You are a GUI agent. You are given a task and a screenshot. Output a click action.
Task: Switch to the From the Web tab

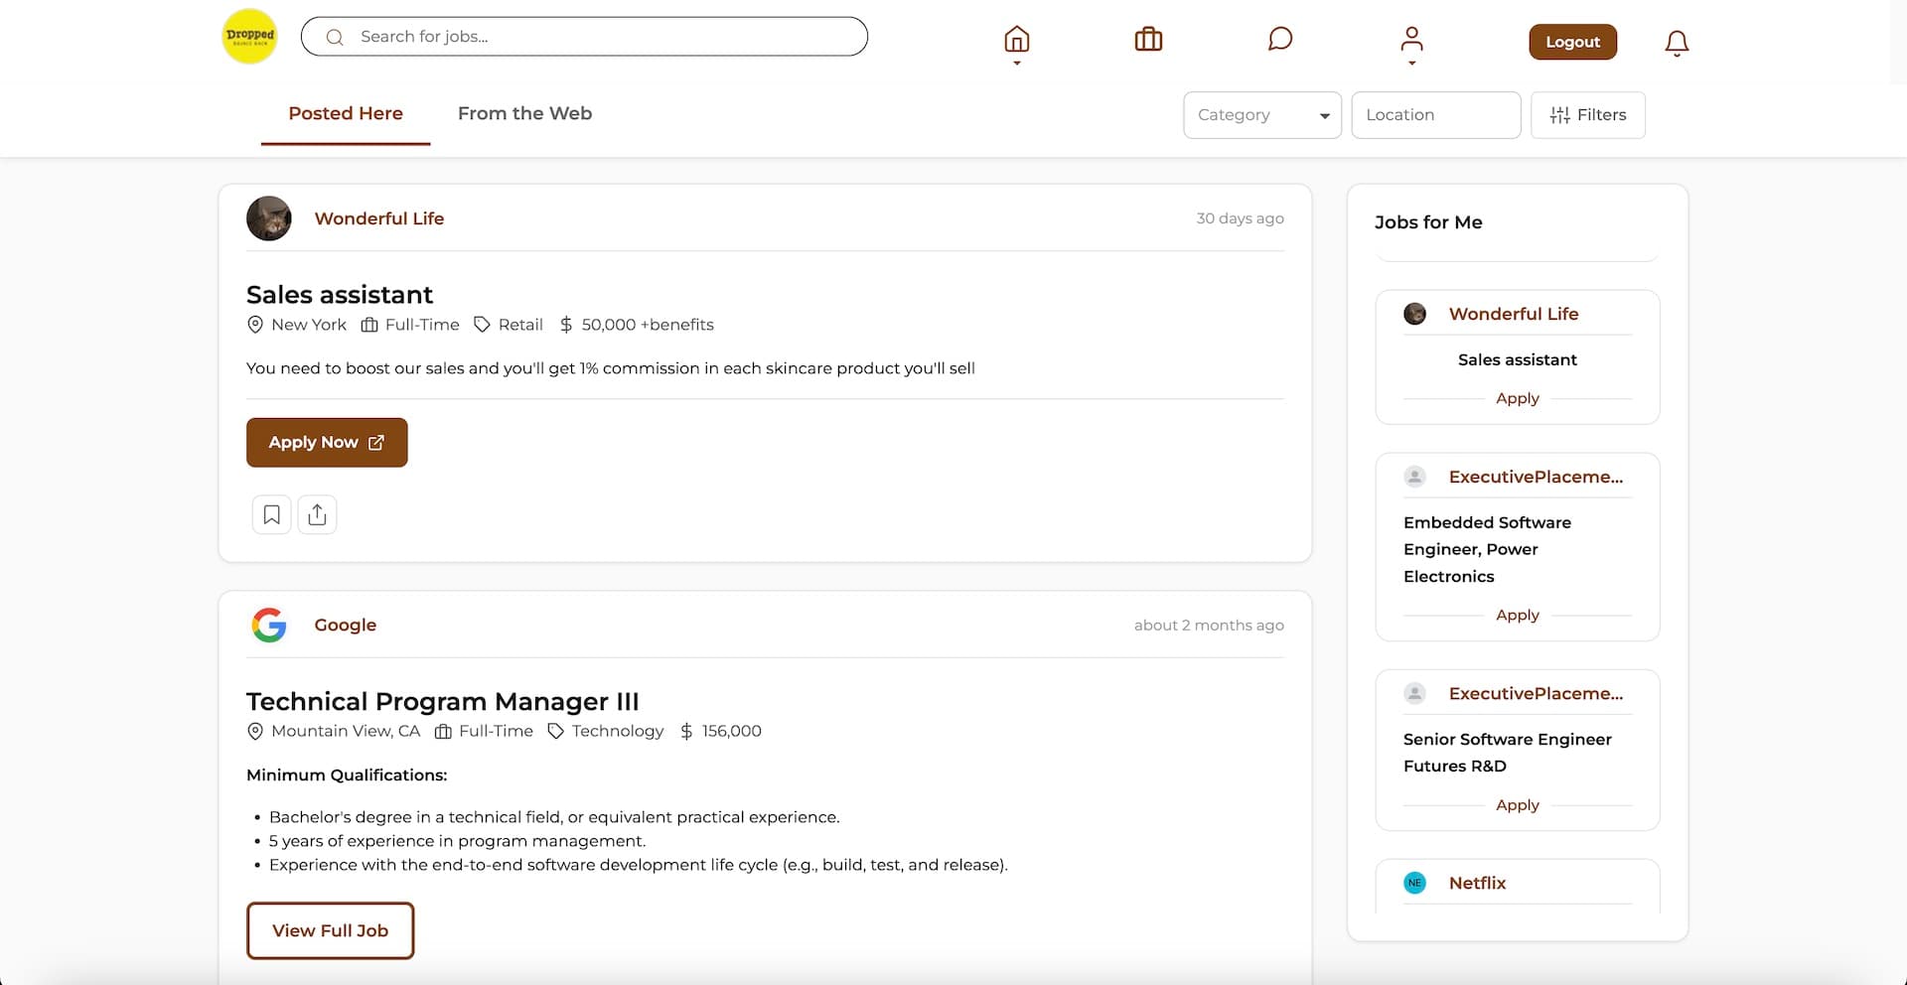(524, 114)
